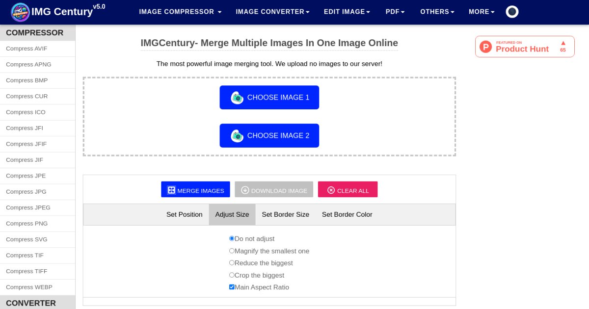This screenshot has width=589, height=309.
Task: Click the Product Hunt P icon
Action: click(485, 47)
